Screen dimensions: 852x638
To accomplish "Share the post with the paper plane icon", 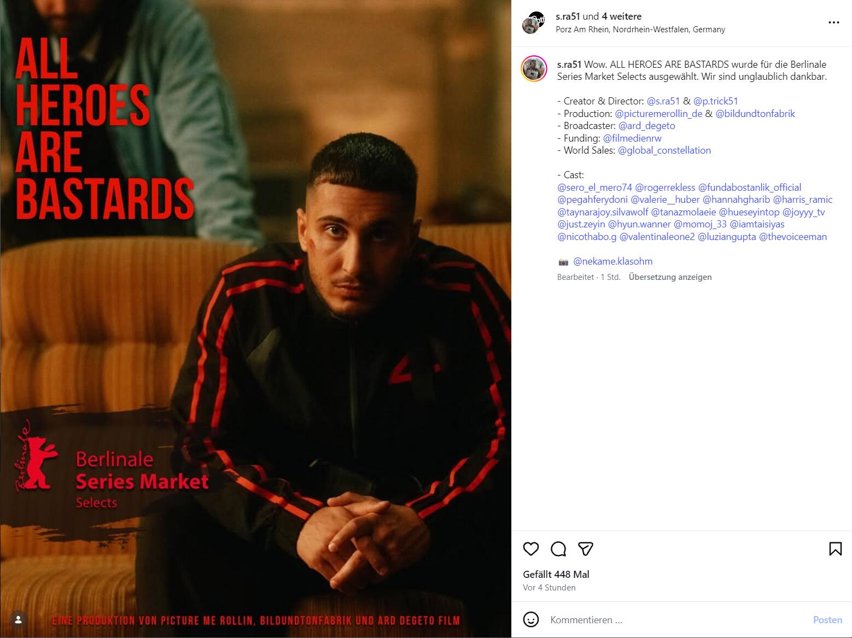I will (586, 548).
